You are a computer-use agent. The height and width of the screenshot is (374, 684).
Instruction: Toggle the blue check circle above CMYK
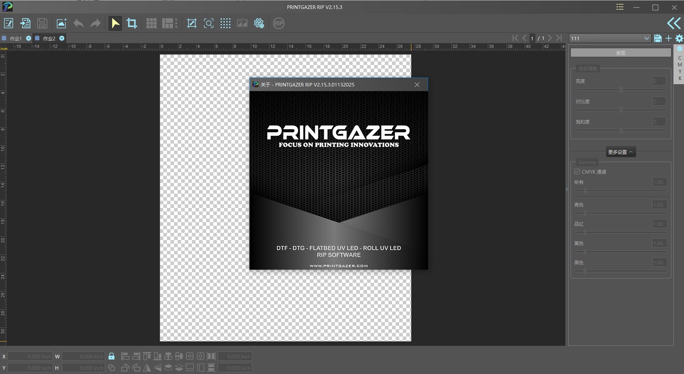pyautogui.click(x=679, y=49)
